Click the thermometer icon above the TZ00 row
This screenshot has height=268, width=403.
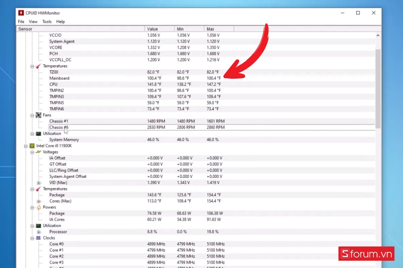tap(39, 66)
